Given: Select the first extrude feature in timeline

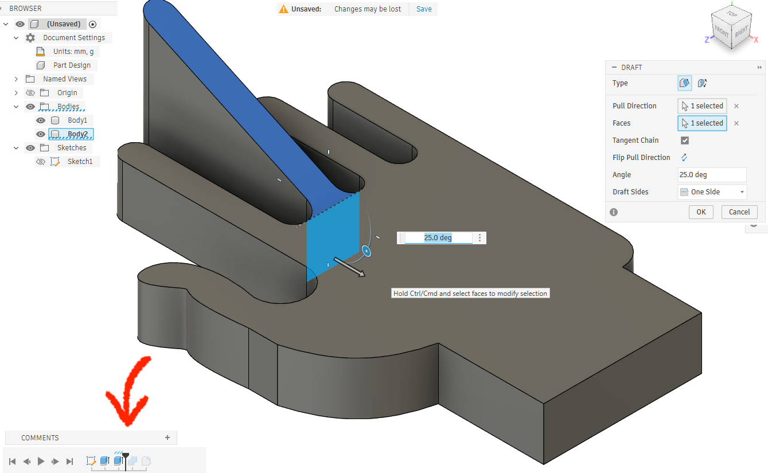Looking at the screenshot, I should tap(105, 460).
